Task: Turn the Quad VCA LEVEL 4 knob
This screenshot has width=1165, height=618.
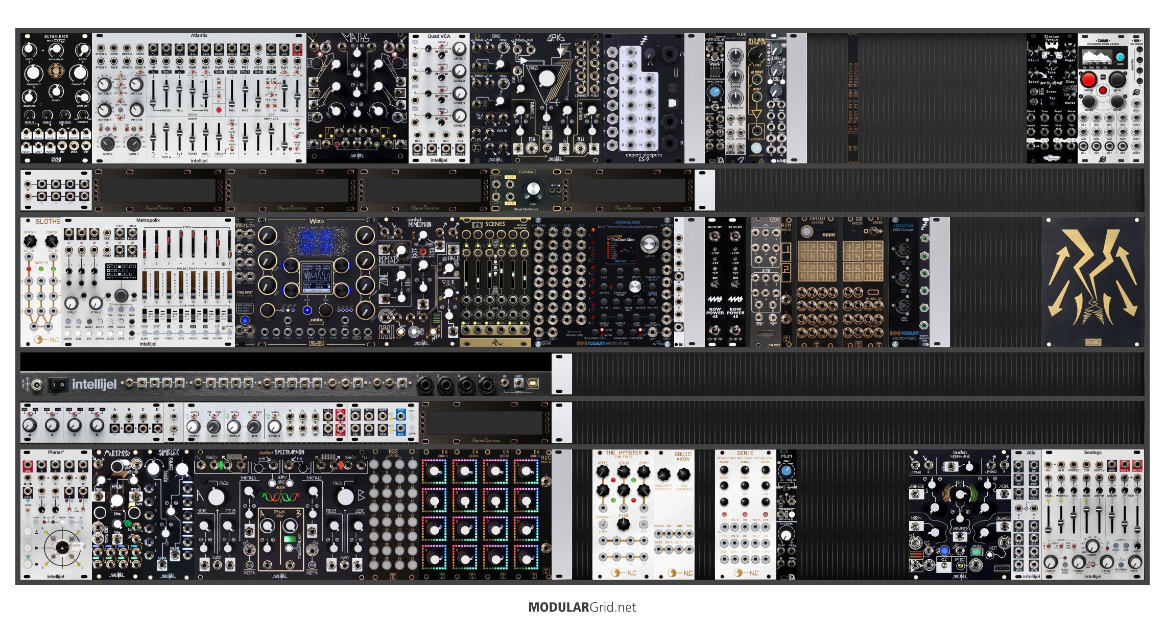Action: pyautogui.click(x=459, y=115)
